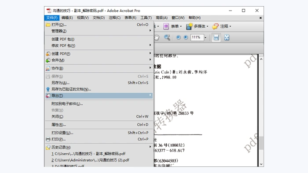Expand the 修改 PDF 包(Y) submenu
This screenshot has height=173, width=308.
(99, 46)
